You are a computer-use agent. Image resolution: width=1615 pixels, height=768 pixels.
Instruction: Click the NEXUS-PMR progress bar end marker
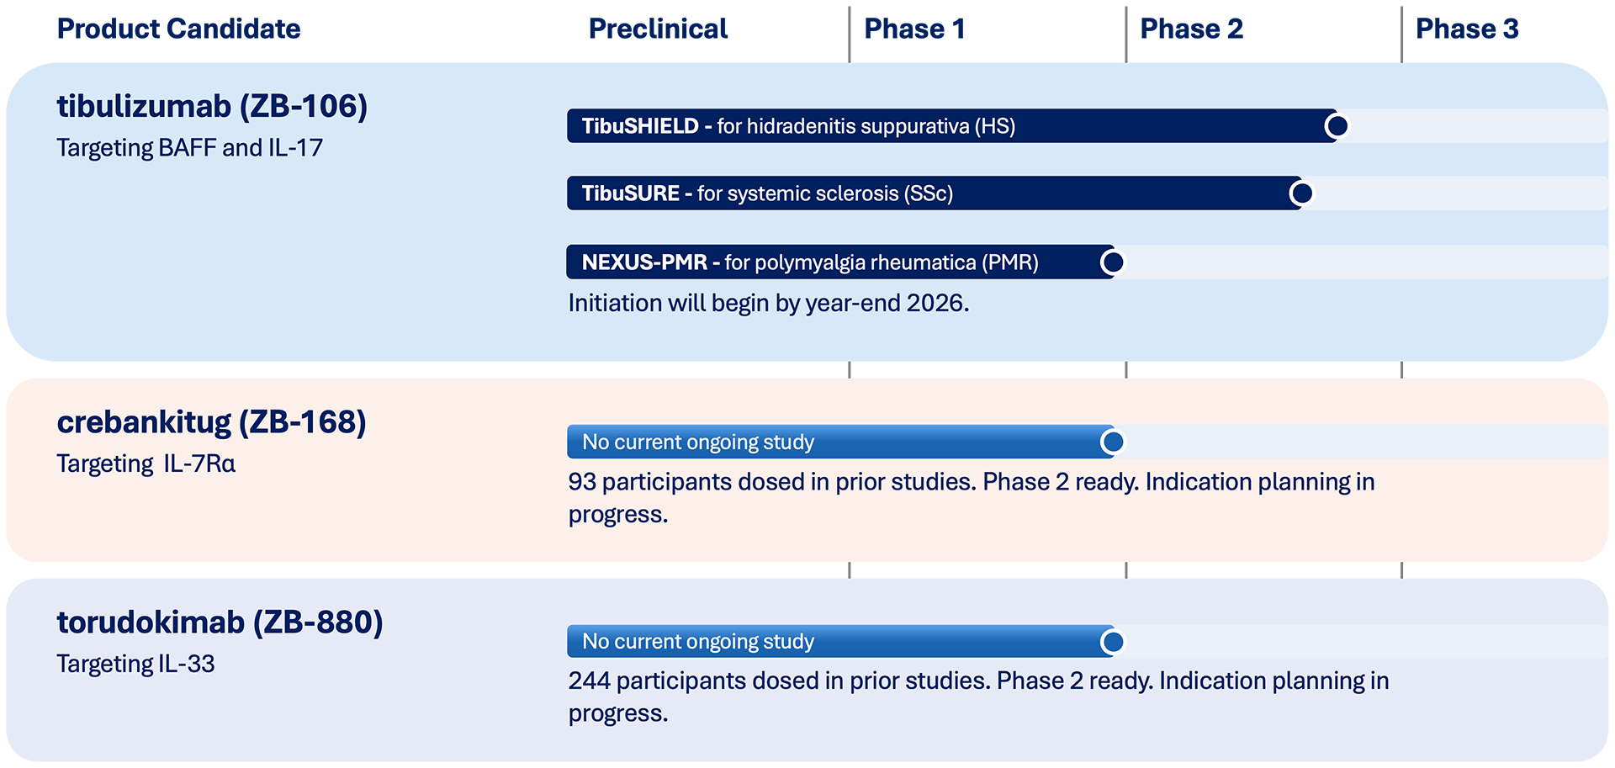[1113, 262]
